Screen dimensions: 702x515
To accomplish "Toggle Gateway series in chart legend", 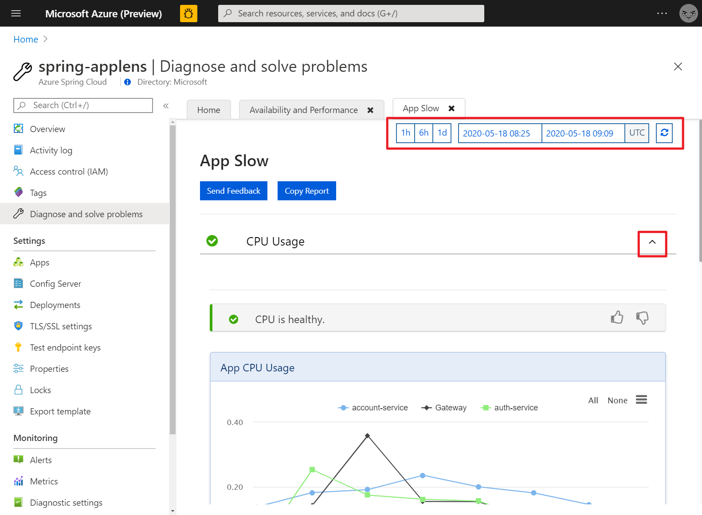I will 444,408.
